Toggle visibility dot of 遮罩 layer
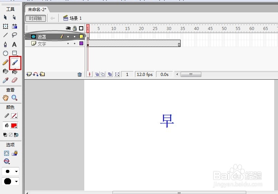This screenshot has width=278, height=194. pyautogui.click(x=68, y=37)
